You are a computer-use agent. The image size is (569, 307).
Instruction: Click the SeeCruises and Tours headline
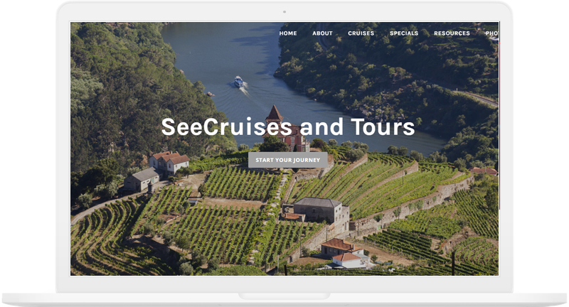point(288,126)
